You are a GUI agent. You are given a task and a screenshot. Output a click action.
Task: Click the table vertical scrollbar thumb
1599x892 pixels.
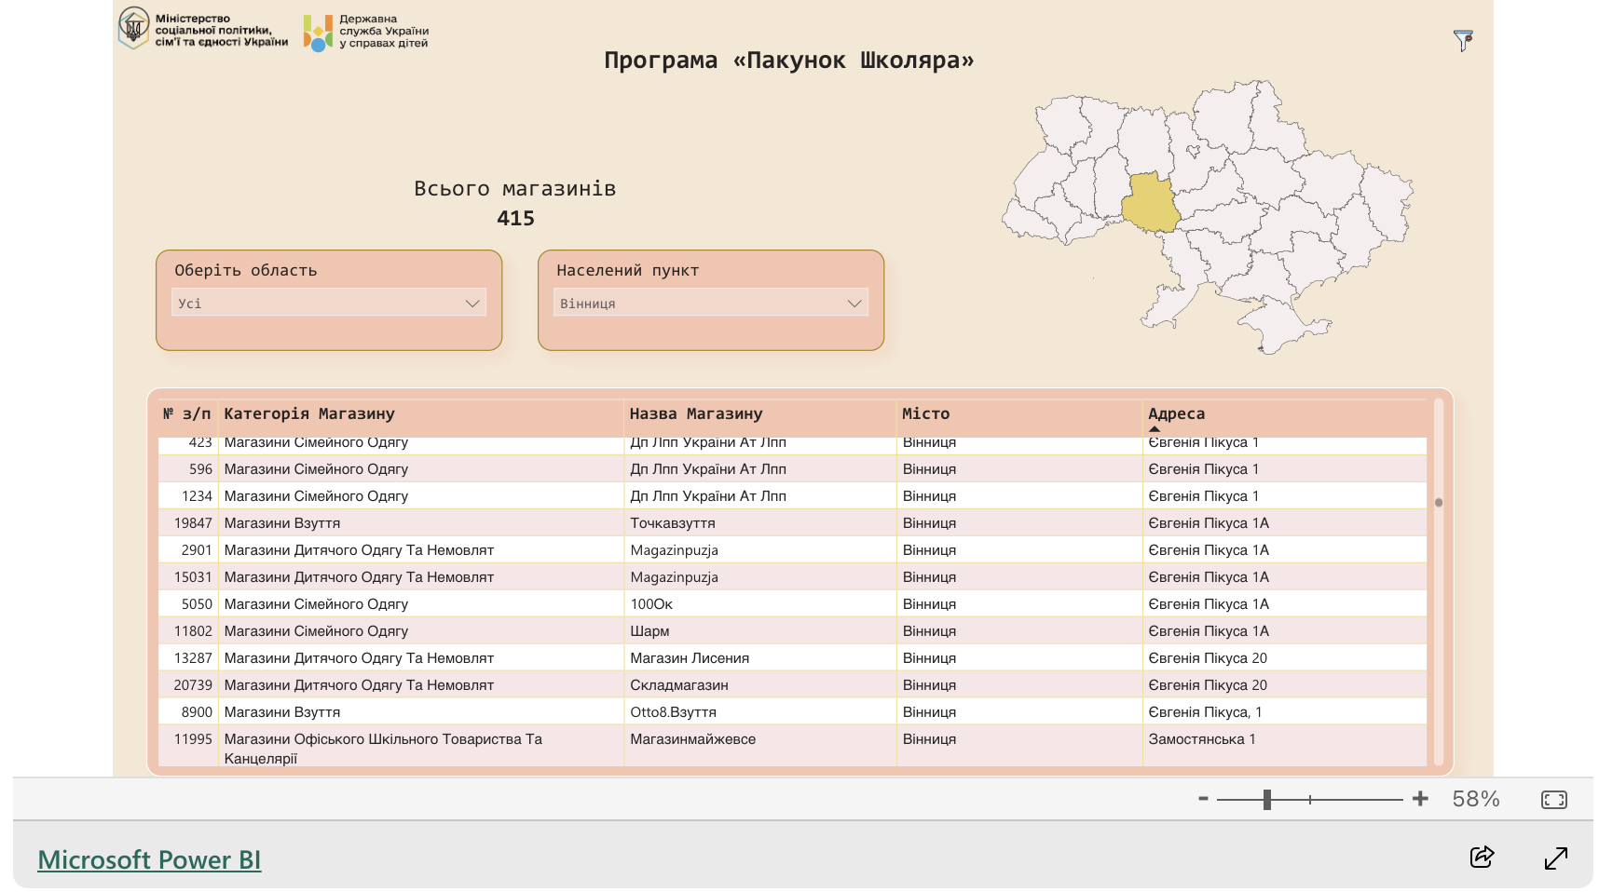point(1439,503)
